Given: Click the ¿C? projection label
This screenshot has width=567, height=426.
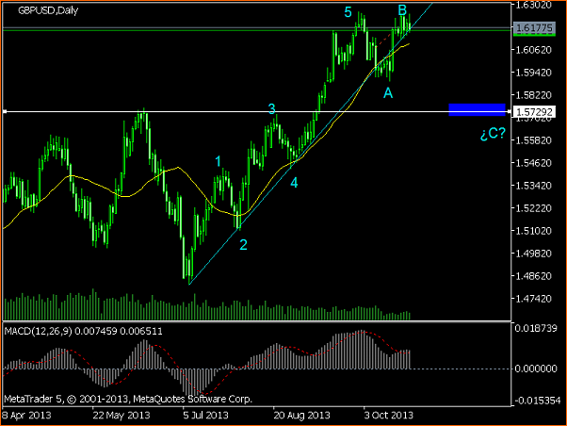Looking at the screenshot, I should tap(493, 134).
